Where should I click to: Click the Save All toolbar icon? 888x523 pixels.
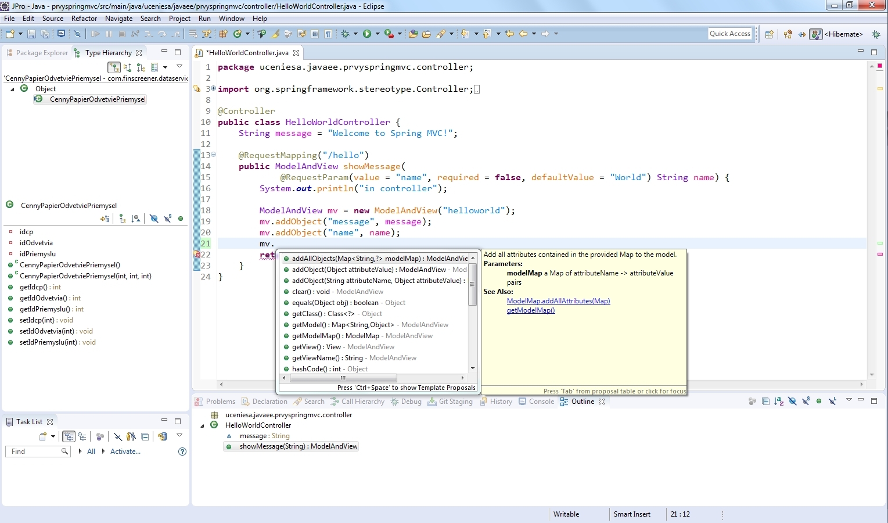pos(45,34)
